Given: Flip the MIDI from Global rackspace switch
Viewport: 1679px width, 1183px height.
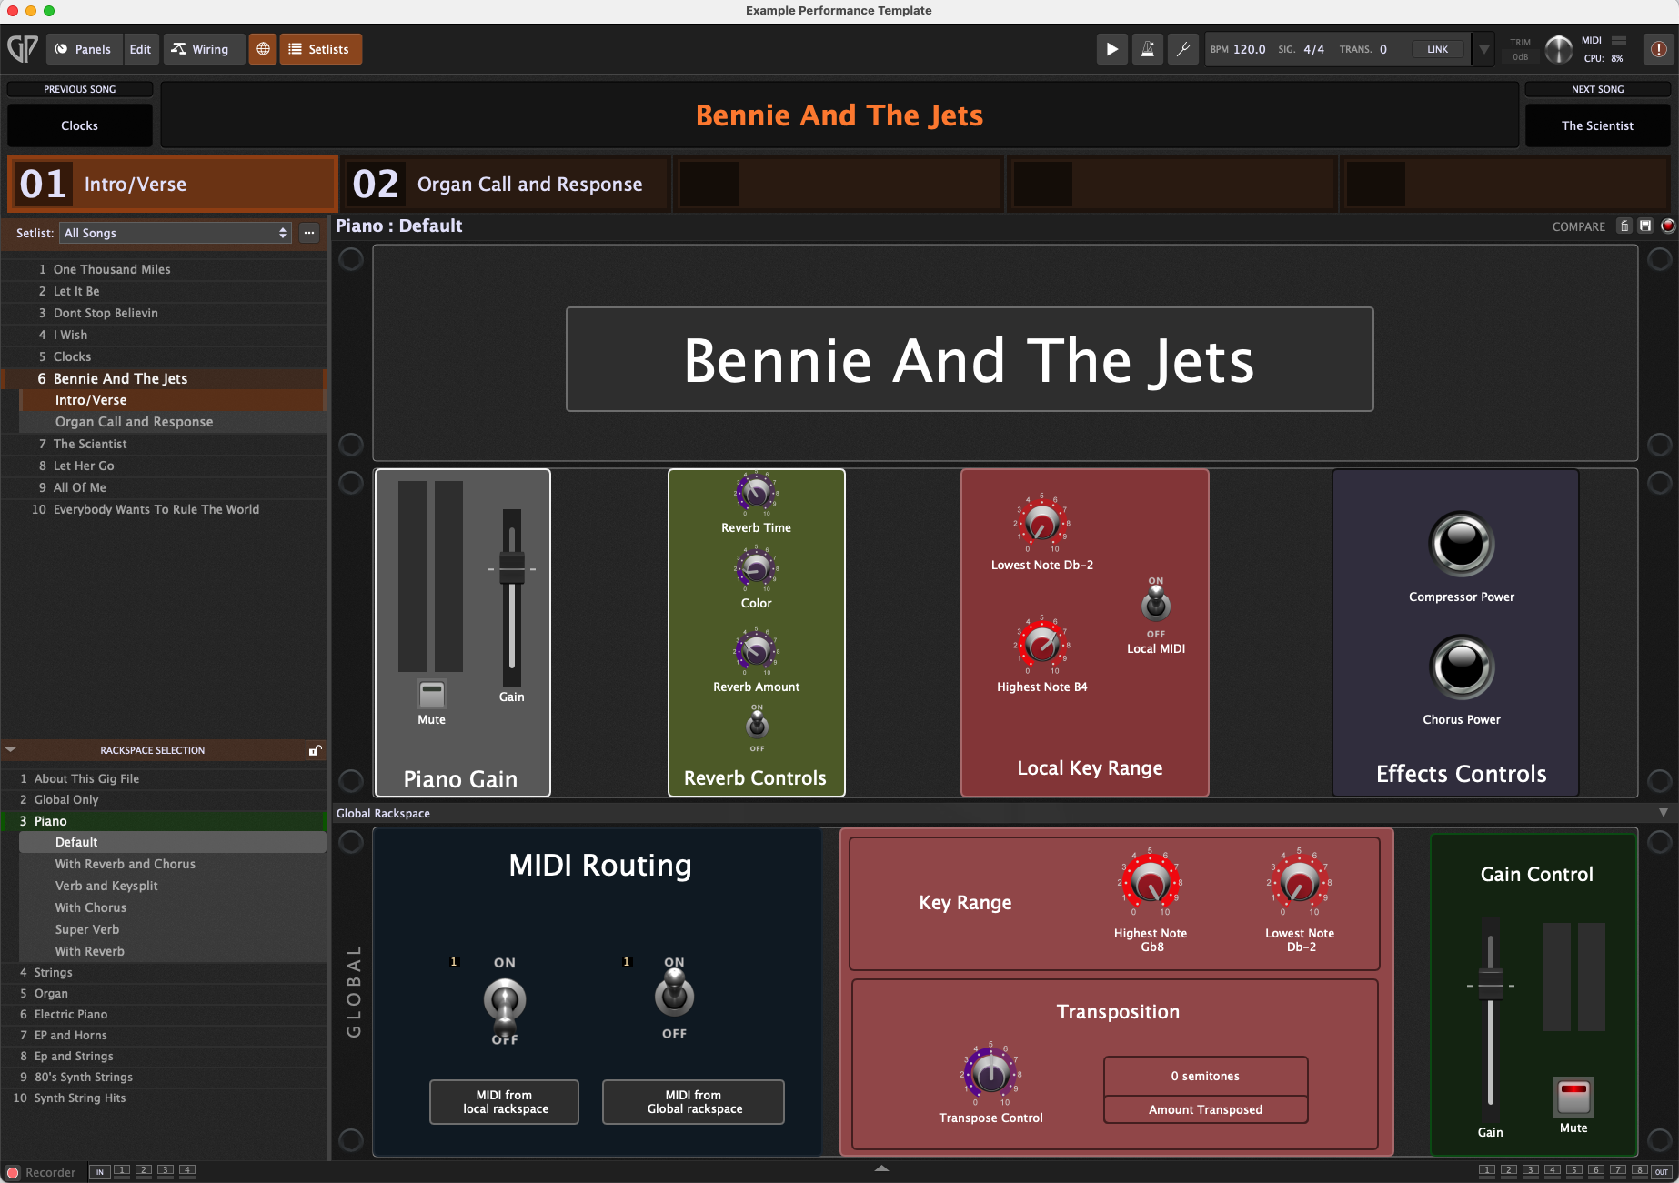Looking at the screenshot, I should 674,995.
